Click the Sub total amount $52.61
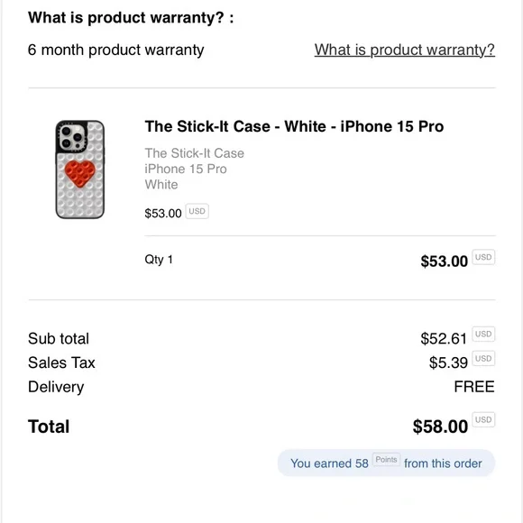This screenshot has height=523, width=523. (x=444, y=338)
